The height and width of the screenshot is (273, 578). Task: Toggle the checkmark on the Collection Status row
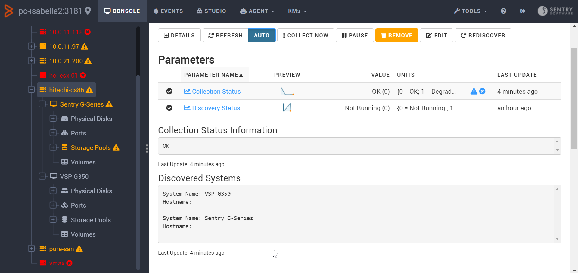coord(169,91)
